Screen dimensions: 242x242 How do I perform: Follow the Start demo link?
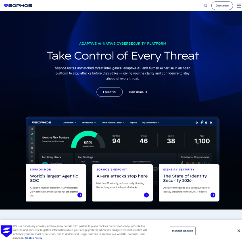coord(138,92)
